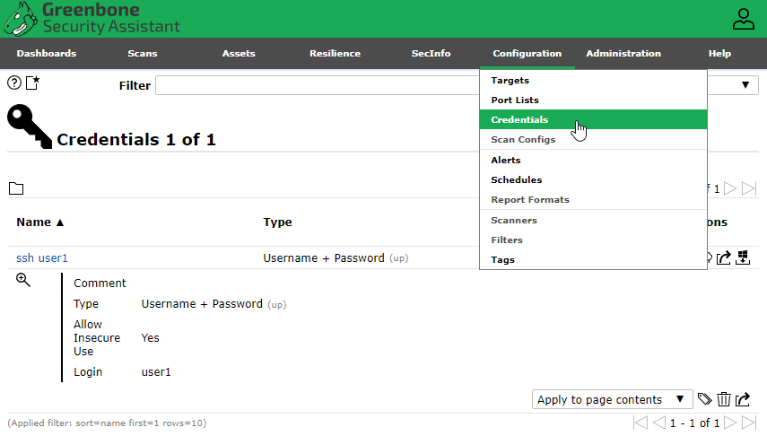Open the help icon for Credentials
The width and height of the screenshot is (767, 436).
(x=14, y=83)
